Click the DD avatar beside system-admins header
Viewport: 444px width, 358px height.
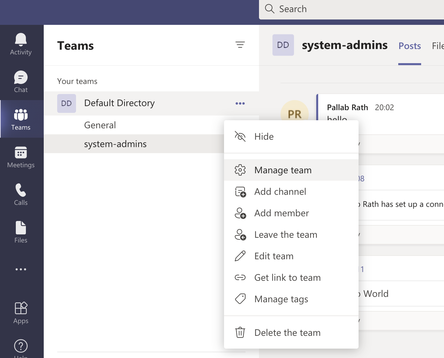283,45
